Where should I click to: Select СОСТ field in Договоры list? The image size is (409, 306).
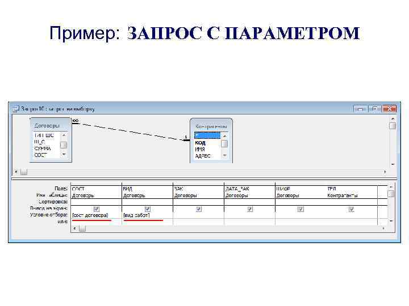point(40,155)
